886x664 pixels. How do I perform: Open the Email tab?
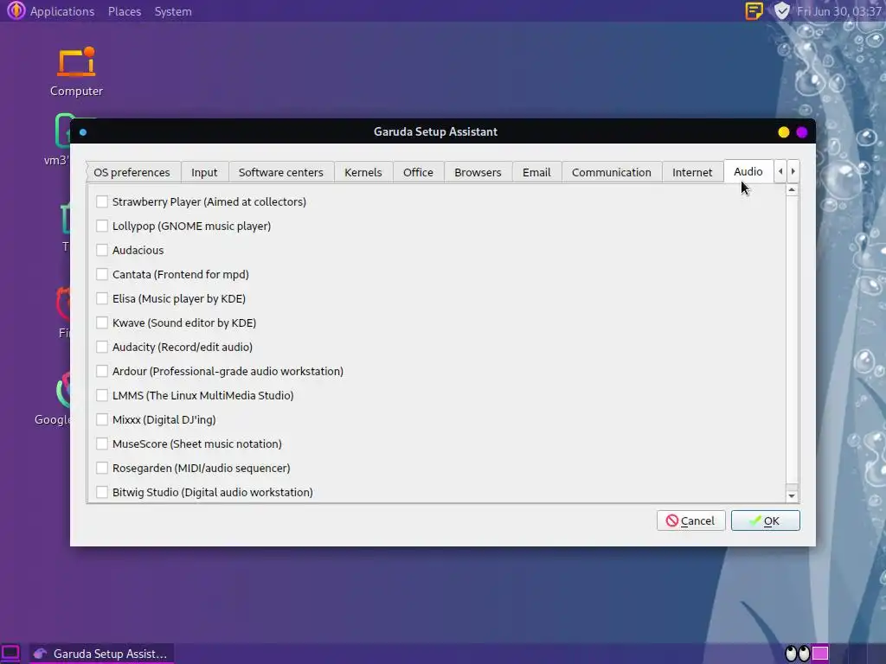536,172
